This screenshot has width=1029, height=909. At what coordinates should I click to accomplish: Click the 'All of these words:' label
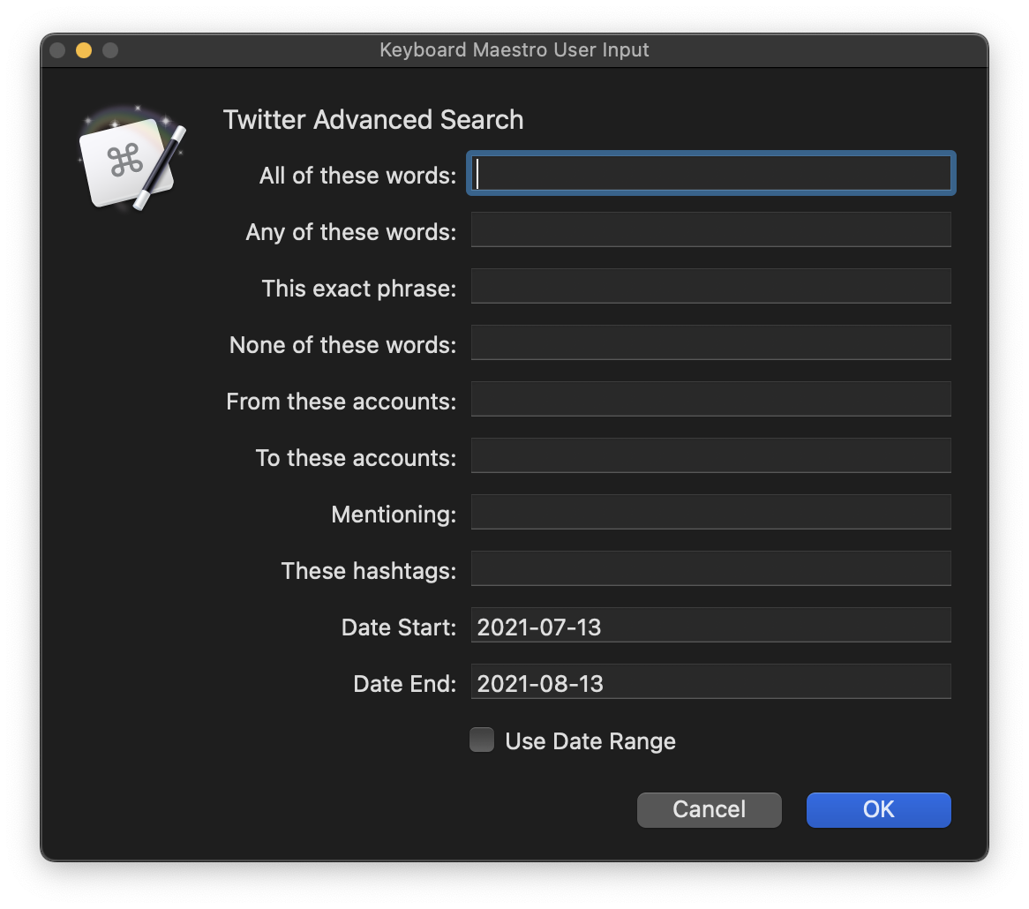coord(357,176)
